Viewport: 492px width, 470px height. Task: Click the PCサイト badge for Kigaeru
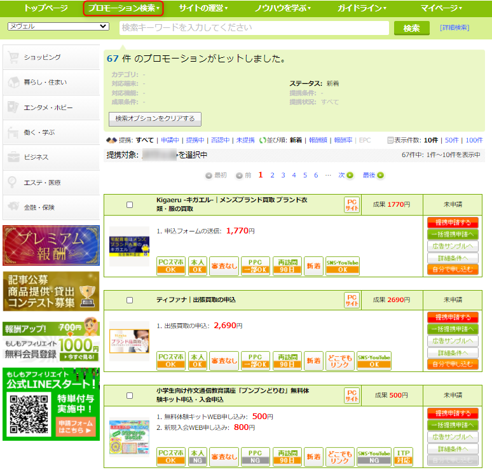click(352, 205)
